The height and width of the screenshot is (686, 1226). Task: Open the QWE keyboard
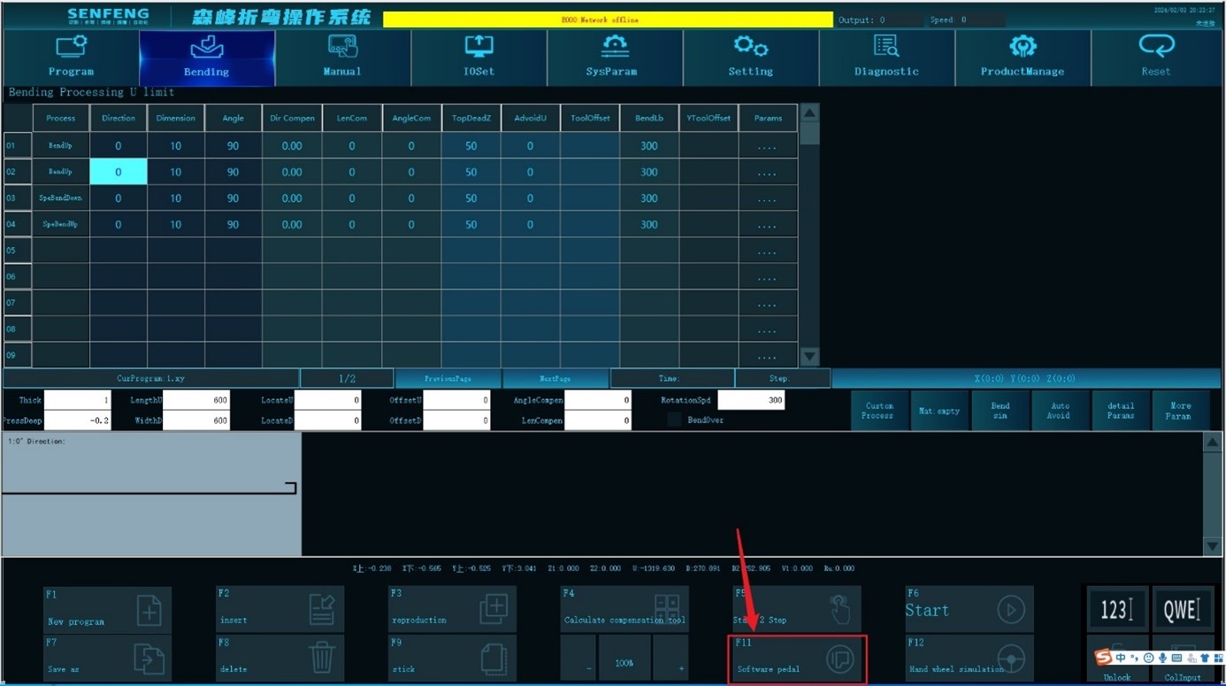click(x=1183, y=609)
